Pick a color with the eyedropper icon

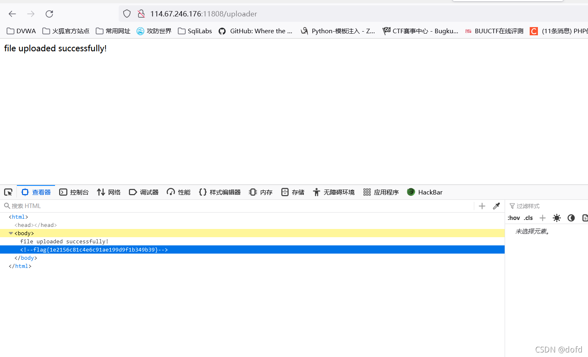(x=496, y=206)
